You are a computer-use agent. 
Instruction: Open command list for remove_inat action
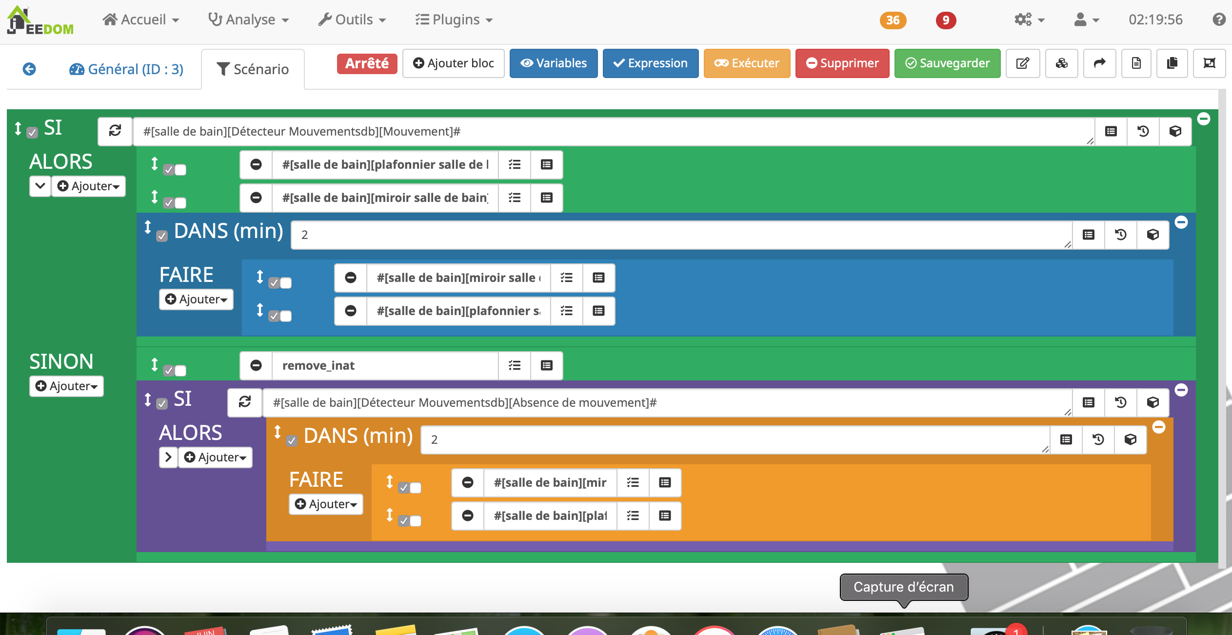[515, 366]
